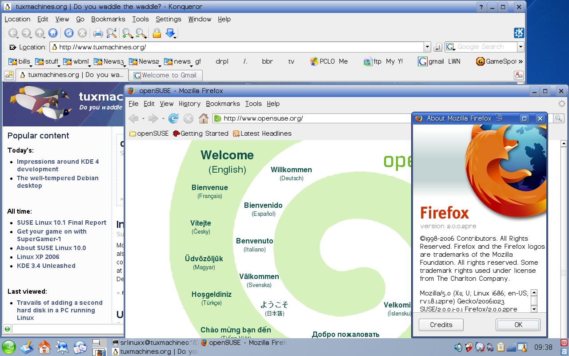Click the 09:38 panel clock
Screen dimensions: 569x356
click(x=543, y=347)
